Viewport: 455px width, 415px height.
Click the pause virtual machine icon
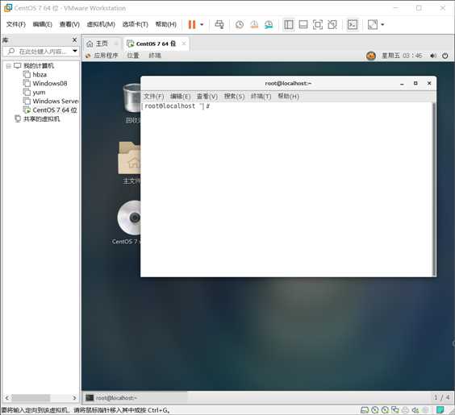coord(192,25)
